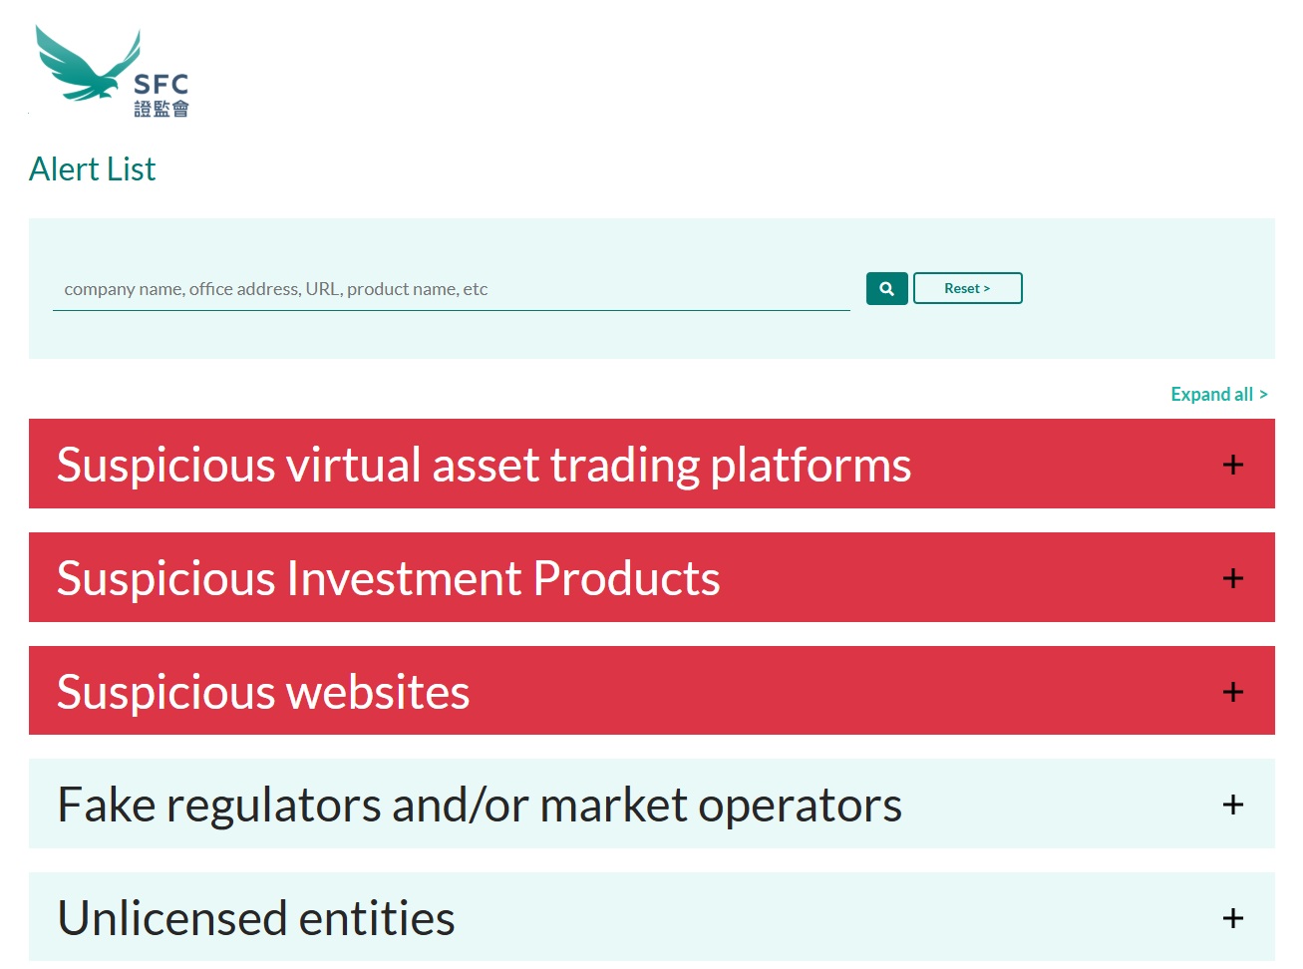Screen dimensions: 1303x969
Task: Click plus icon on Suspicious websites row
Action: tap(1232, 692)
